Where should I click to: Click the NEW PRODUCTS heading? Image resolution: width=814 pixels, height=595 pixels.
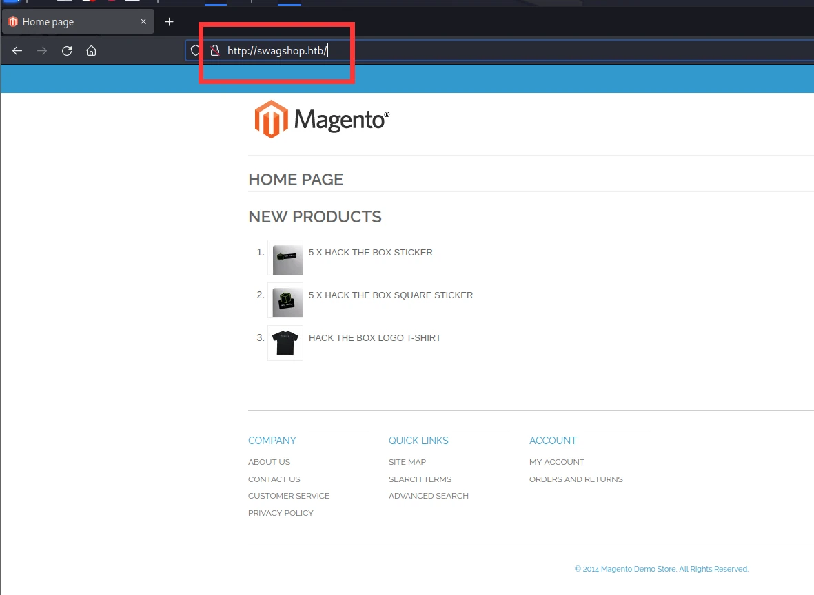pyautogui.click(x=315, y=217)
